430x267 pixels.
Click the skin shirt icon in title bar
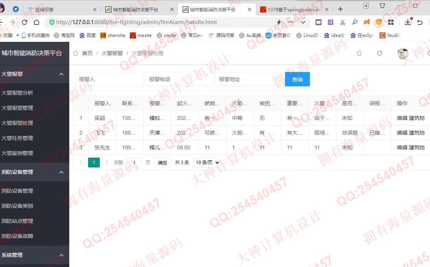tap(382, 6)
